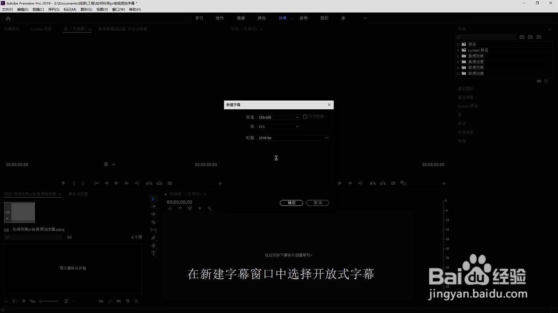Open the 流 CC1 dropdown
Viewport: 558px width, 313px height.
pyautogui.click(x=278, y=127)
